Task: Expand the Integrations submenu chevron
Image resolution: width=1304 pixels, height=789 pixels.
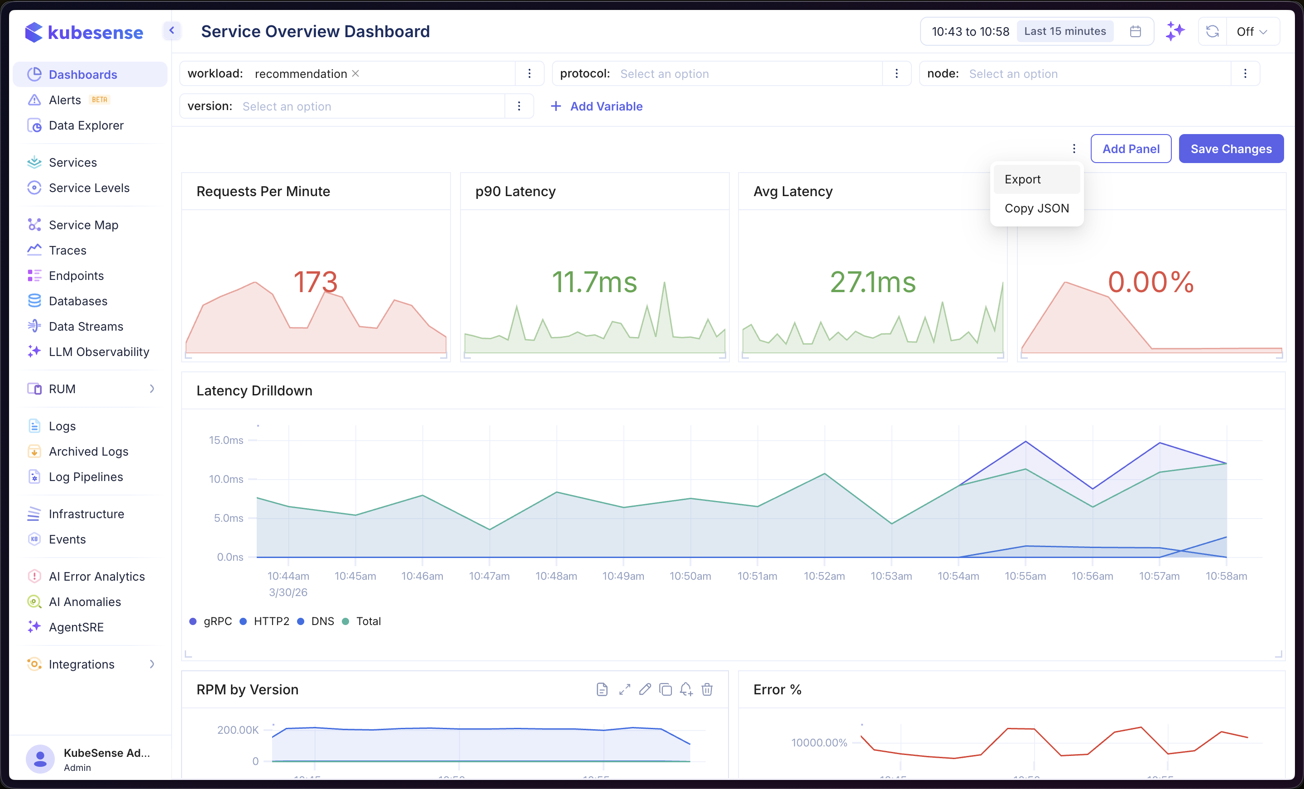Action: (x=153, y=664)
